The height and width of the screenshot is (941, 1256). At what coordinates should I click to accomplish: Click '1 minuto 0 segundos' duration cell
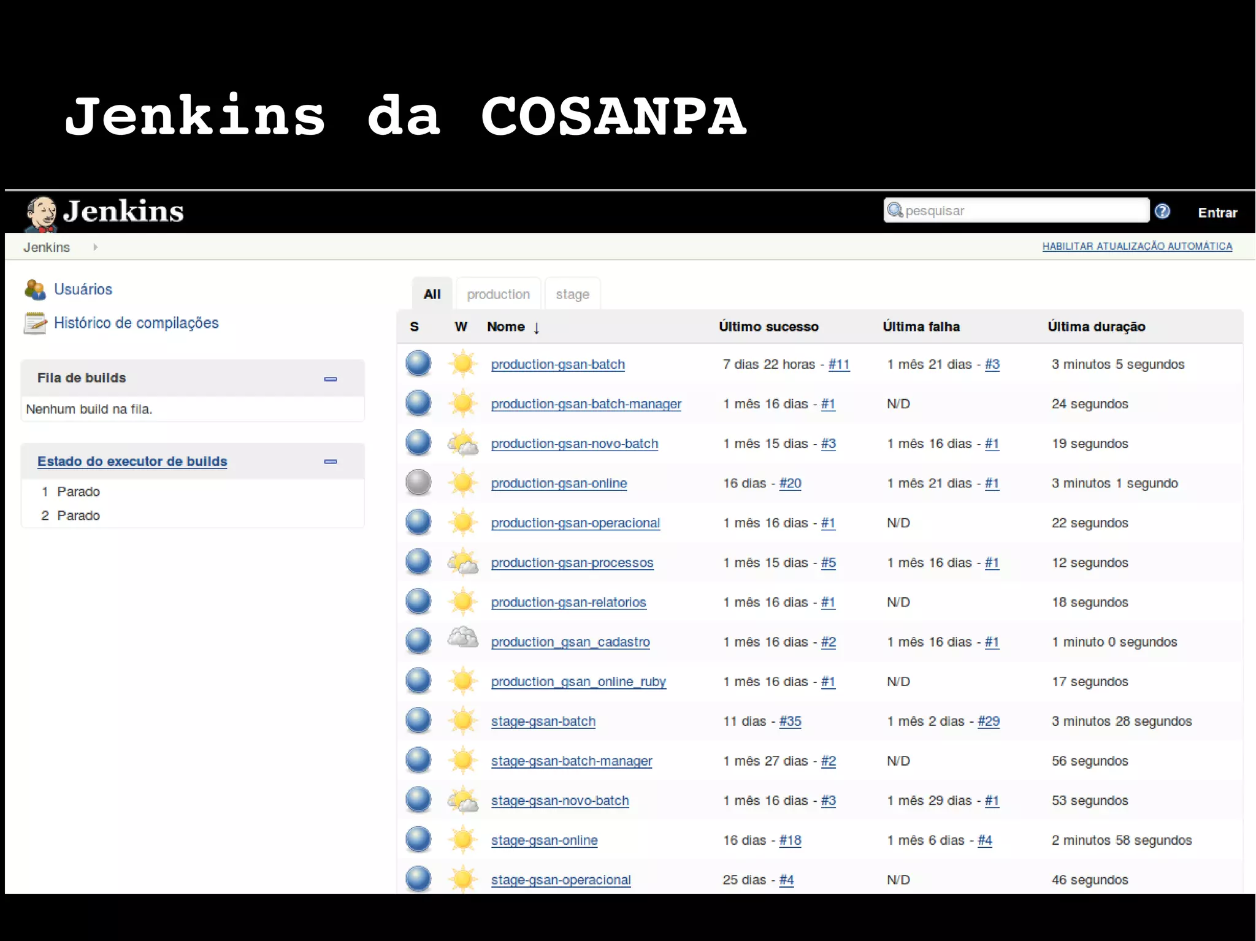point(1114,642)
